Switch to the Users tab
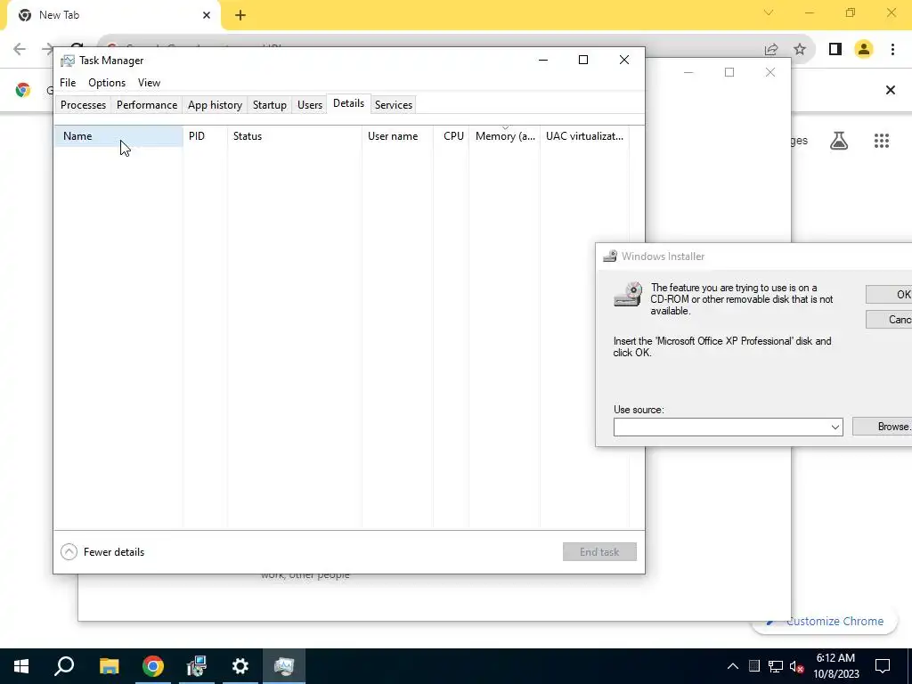The width and height of the screenshot is (912, 684). click(x=309, y=105)
